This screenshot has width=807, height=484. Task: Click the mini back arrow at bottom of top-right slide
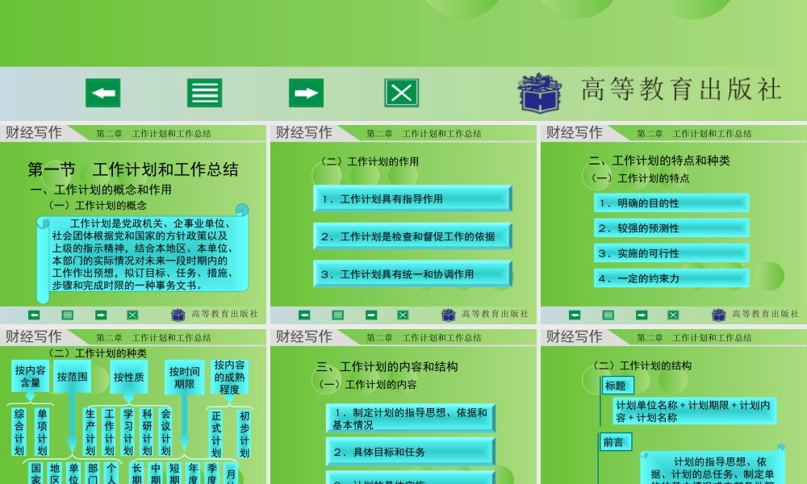tap(574, 315)
